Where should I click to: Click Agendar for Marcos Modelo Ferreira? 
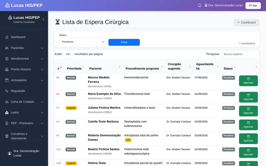point(248,81)
